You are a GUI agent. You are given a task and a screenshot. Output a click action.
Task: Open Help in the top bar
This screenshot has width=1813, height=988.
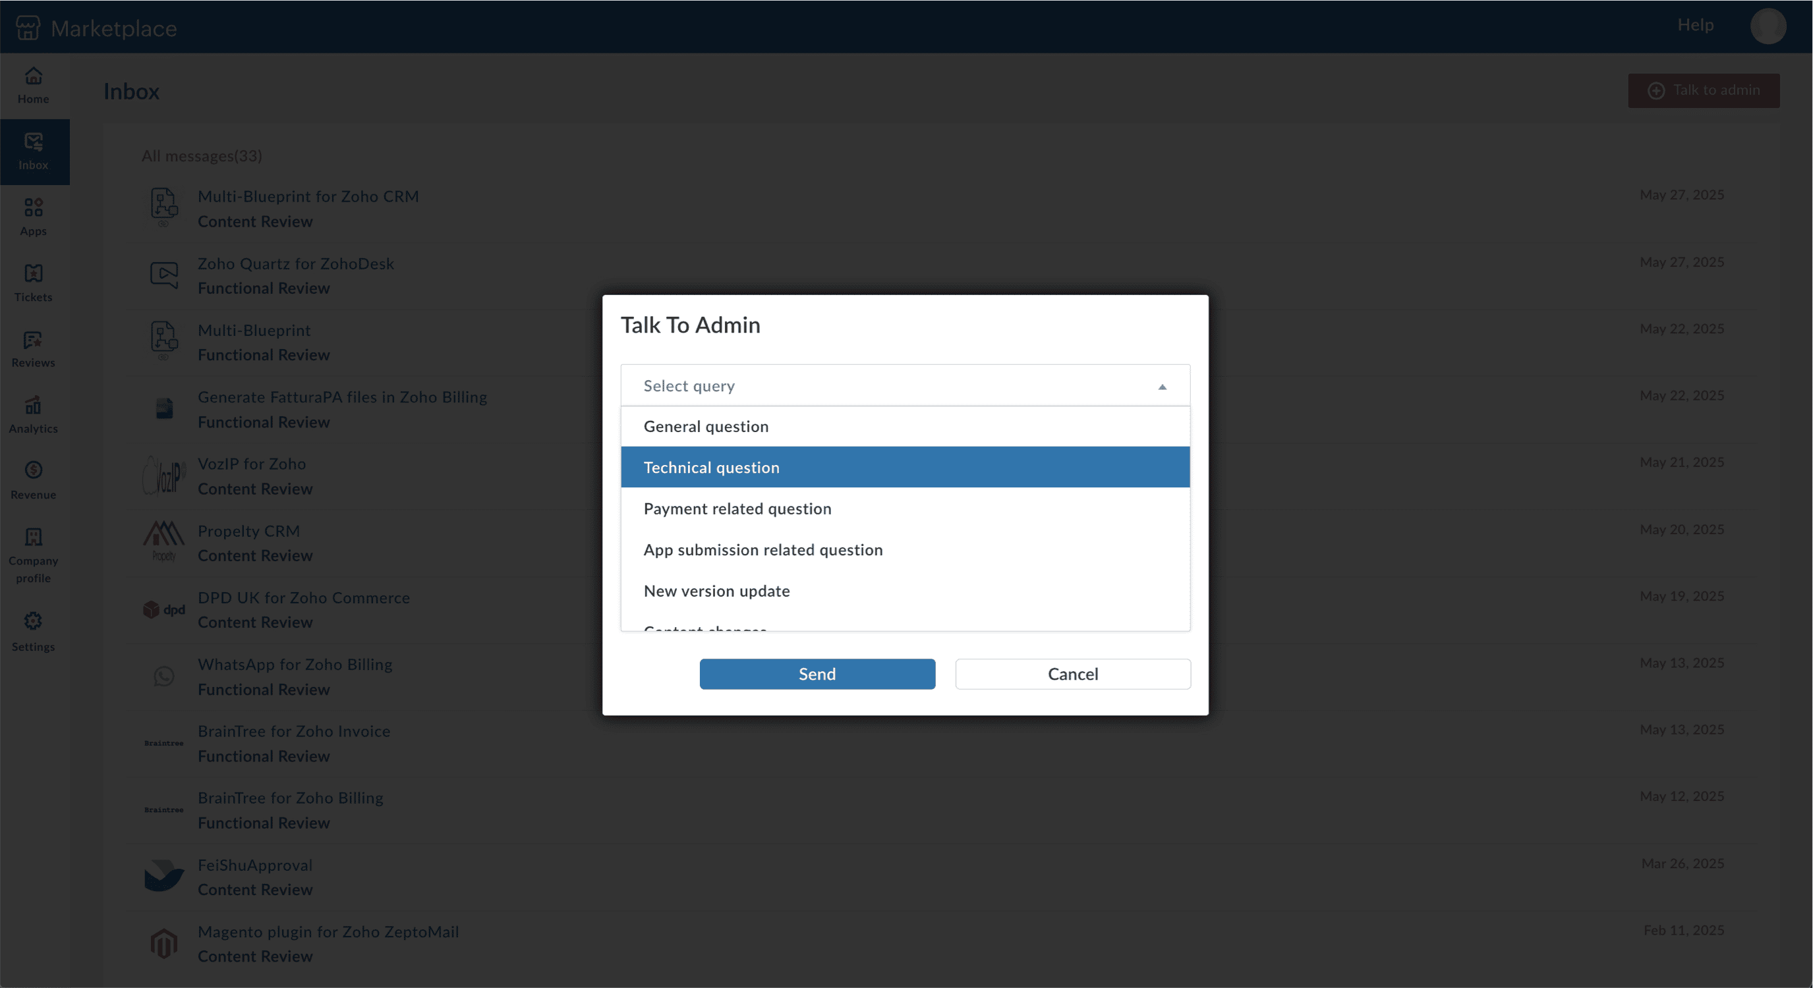pos(1695,25)
